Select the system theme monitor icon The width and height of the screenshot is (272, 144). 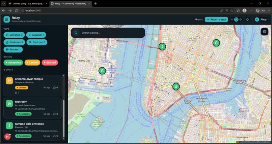point(236,20)
